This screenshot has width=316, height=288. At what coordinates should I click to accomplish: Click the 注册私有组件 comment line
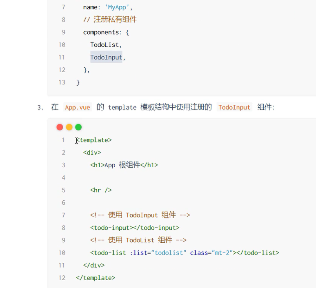(110, 20)
